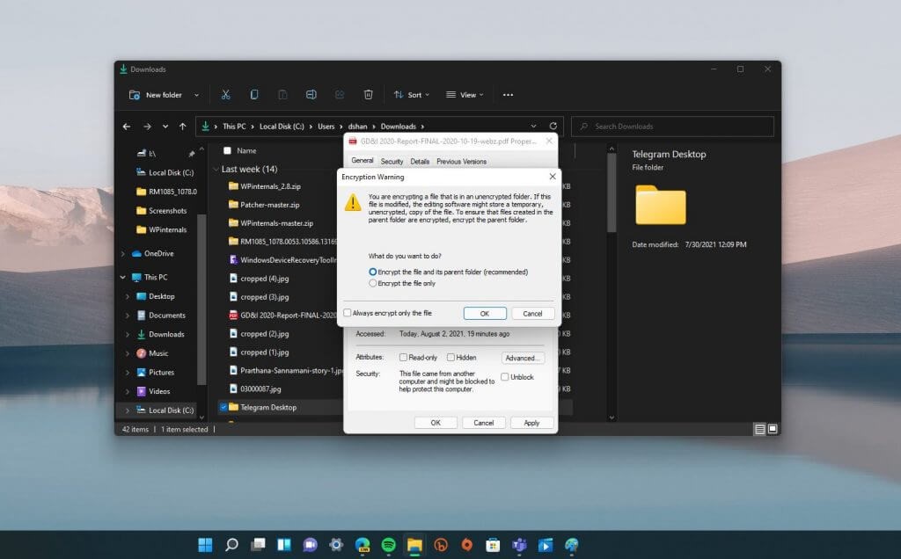Click OK in the Encryption Warning dialog
Image resolution: width=901 pixels, height=559 pixels.
point(485,313)
